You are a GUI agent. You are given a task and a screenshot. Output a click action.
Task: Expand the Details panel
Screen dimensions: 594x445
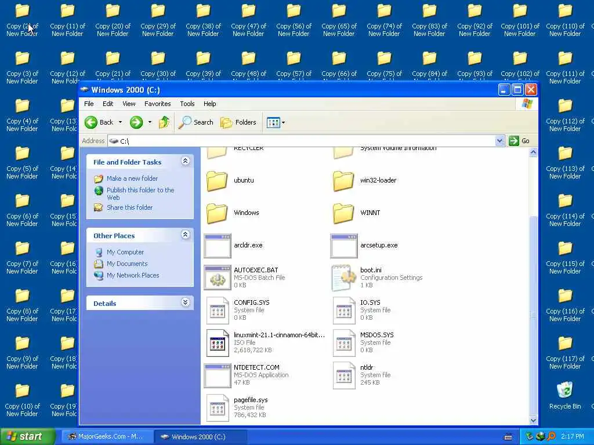pos(185,302)
